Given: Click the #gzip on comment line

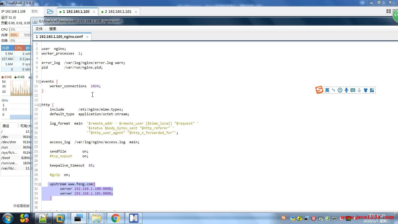Looking at the screenshot, I should click(60, 175).
